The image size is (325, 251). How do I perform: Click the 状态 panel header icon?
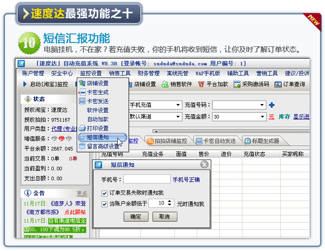coord(28,99)
